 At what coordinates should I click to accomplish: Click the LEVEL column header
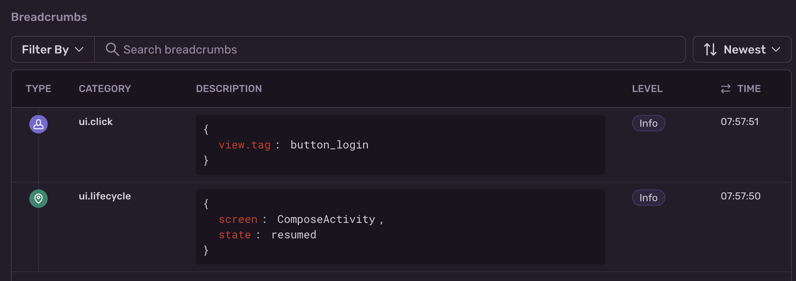647,88
